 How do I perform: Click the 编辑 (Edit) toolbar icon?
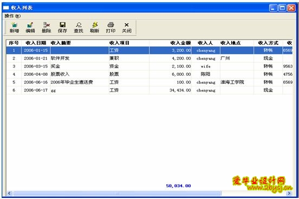coord(30,28)
